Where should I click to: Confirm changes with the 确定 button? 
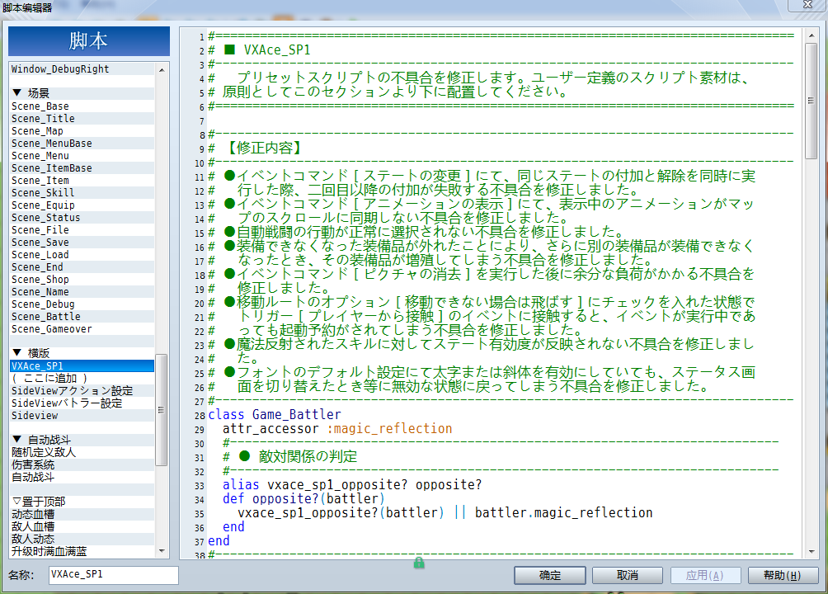[x=550, y=576]
